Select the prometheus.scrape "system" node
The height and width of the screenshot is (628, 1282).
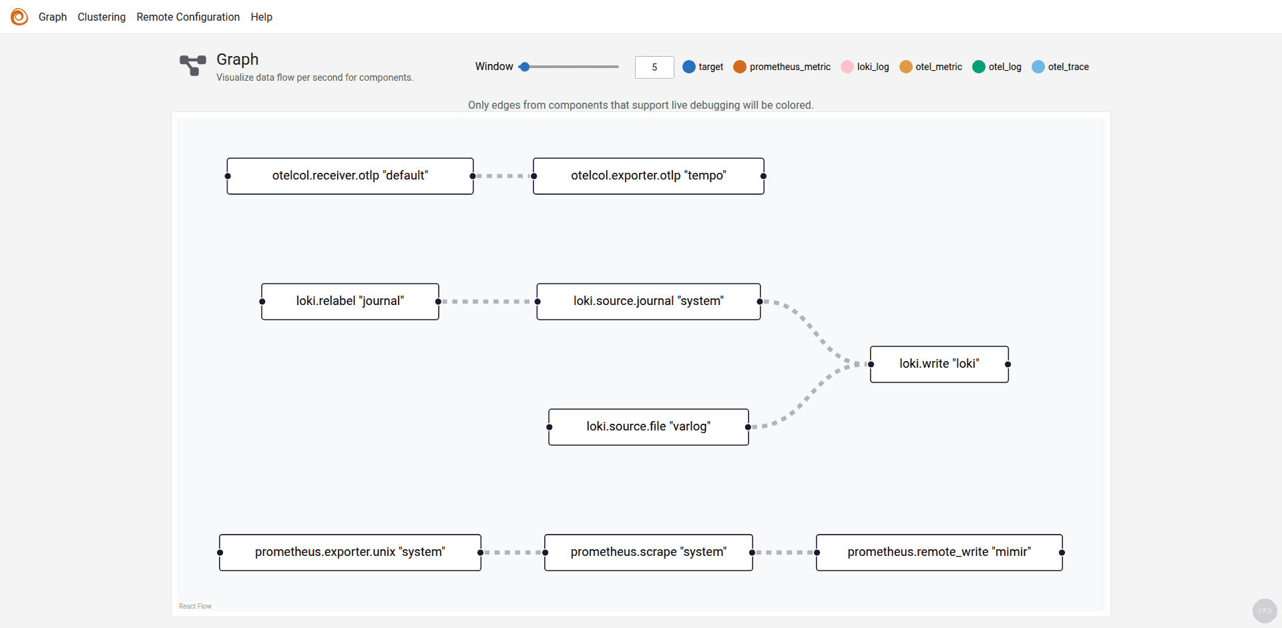[648, 552]
